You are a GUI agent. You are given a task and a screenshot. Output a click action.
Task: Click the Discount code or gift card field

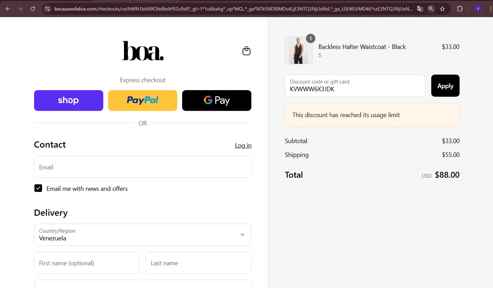click(x=355, y=85)
